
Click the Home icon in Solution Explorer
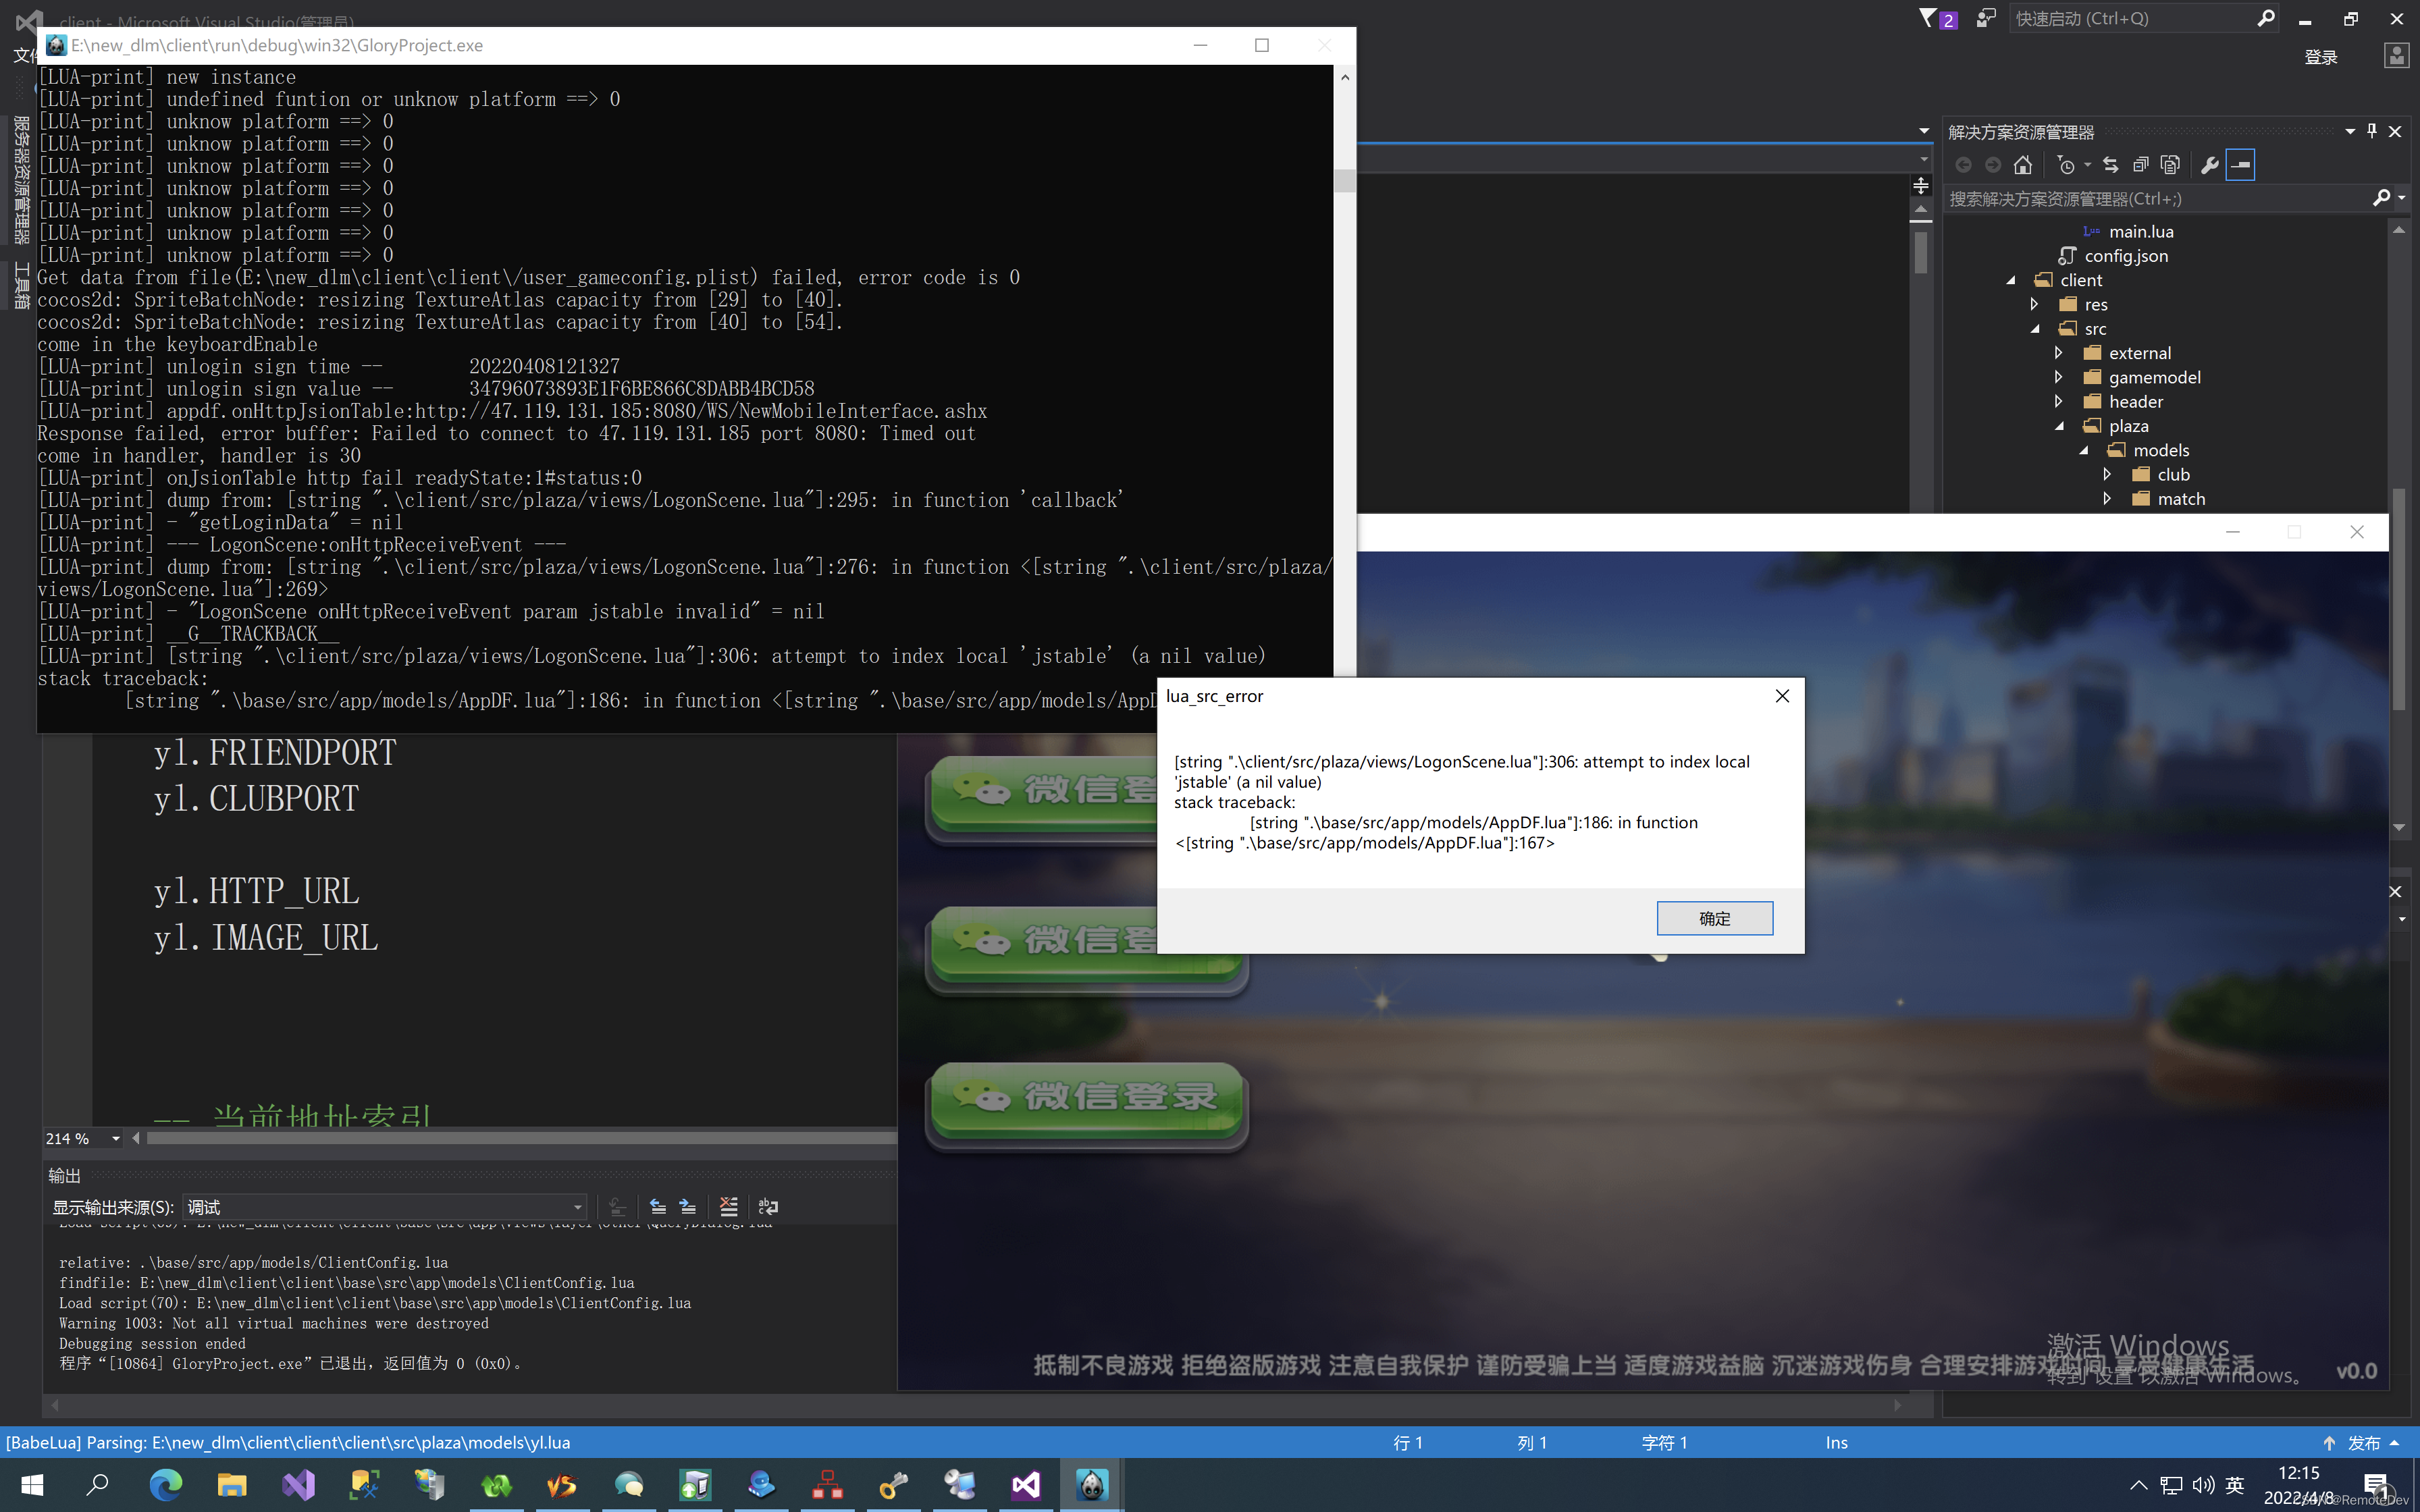click(x=2023, y=165)
